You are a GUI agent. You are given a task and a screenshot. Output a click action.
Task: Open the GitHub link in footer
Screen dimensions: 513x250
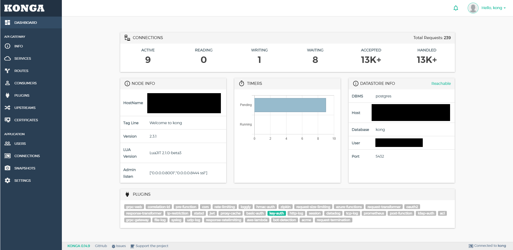tap(101, 246)
